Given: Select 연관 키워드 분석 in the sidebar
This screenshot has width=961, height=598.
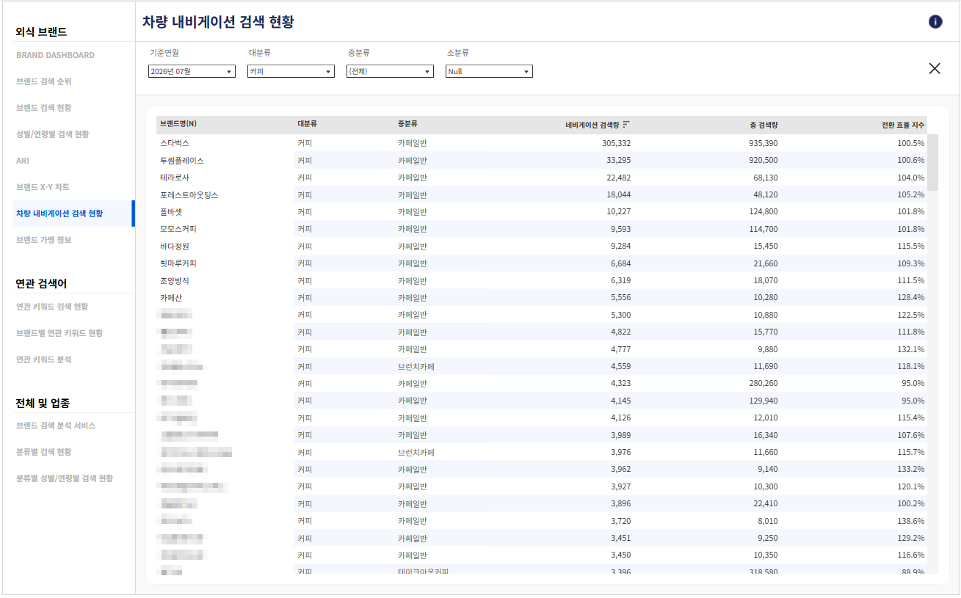Looking at the screenshot, I should [44, 360].
